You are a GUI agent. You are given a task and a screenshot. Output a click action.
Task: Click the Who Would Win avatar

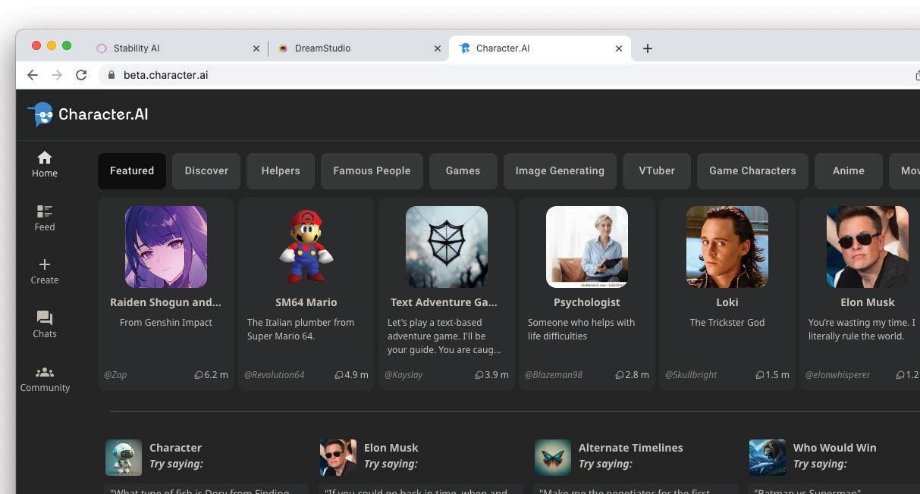768,458
